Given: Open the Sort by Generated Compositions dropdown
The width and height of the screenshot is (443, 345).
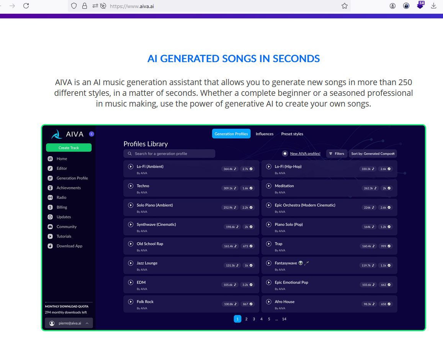Looking at the screenshot, I should pyautogui.click(x=373, y=154).
